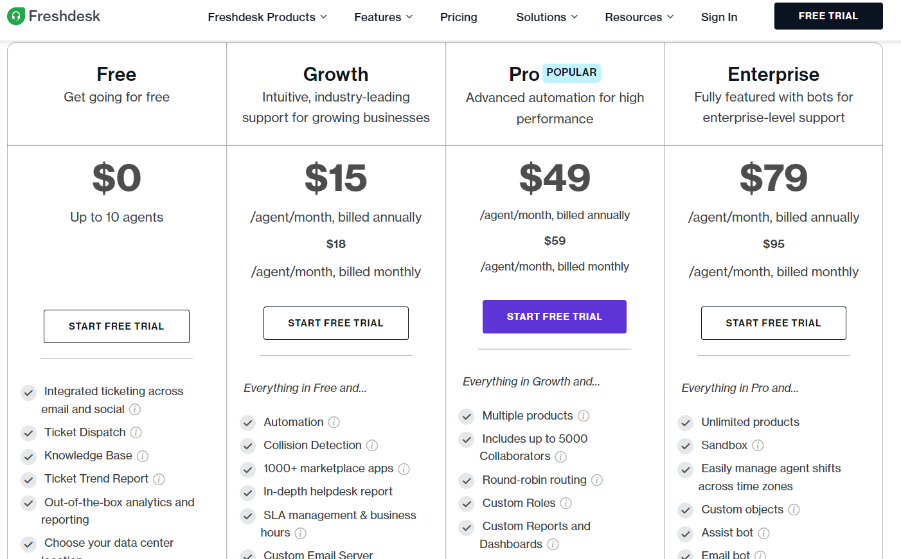The image size is (901, 559).
Task: Click the Sign In link
Action: [x=719, y=17]
